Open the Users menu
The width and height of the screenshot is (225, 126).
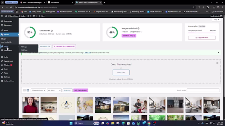6,69
